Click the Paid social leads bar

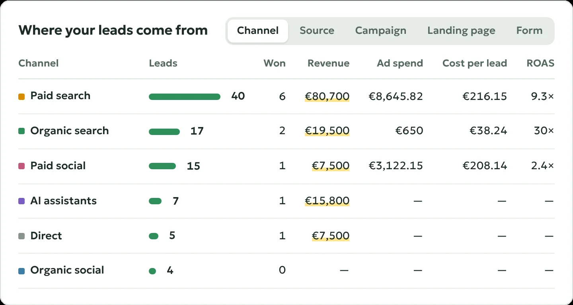pos(162,166)
